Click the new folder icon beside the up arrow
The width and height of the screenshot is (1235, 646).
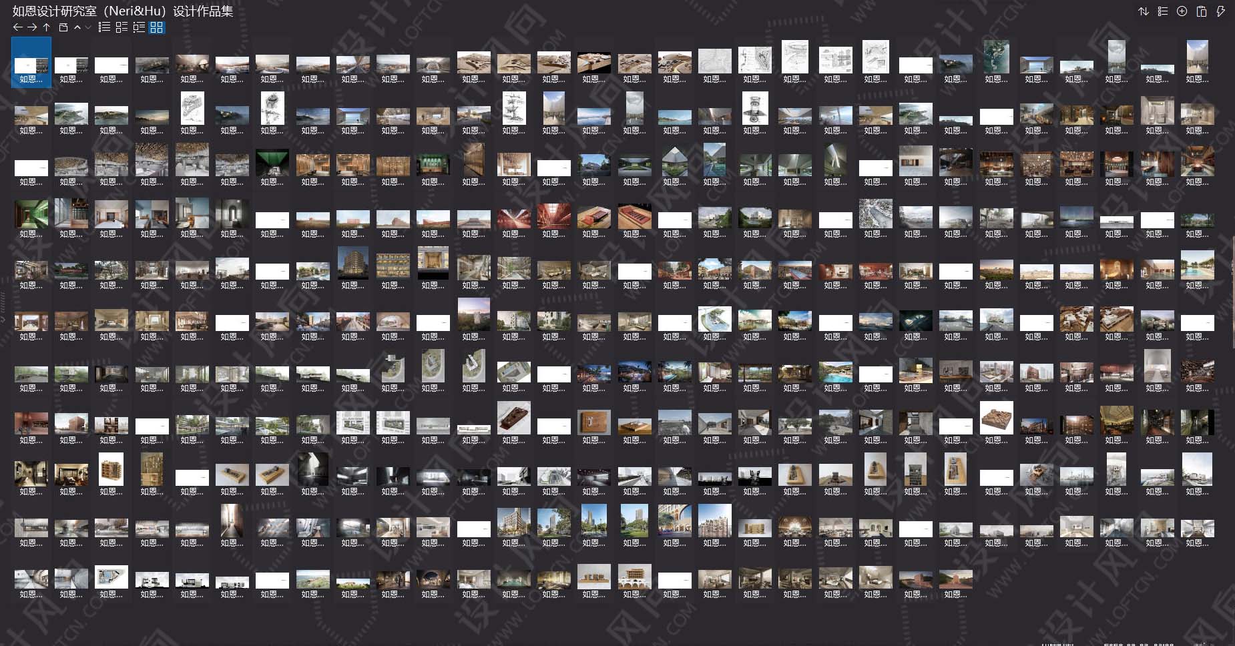tap(63, 27)
